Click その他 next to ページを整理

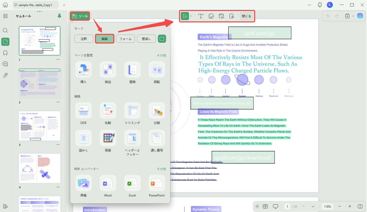tap(161, 55)
